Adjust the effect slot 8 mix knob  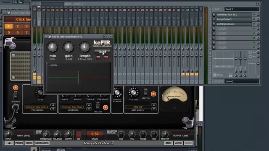click(258, 47)
